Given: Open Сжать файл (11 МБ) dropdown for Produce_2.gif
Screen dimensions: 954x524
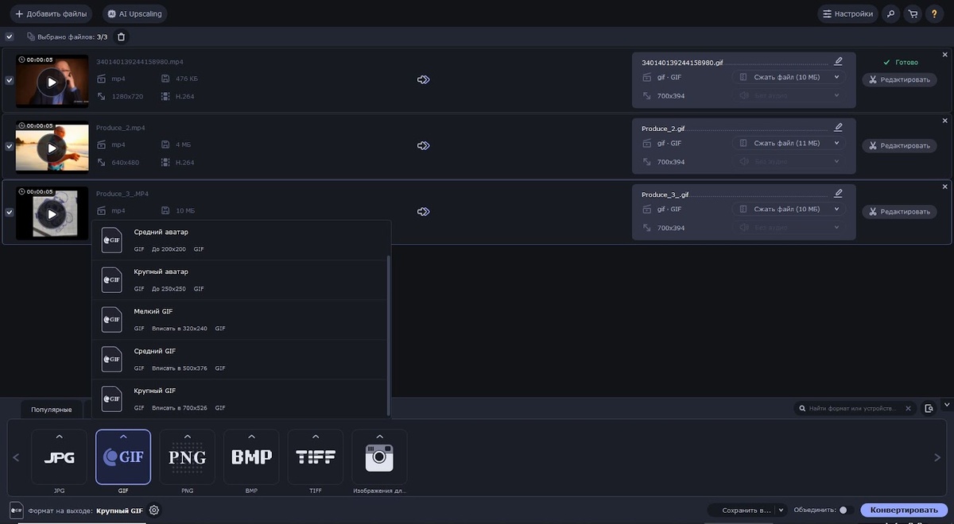Looking at the screenshot, I should tap(788, 143).
